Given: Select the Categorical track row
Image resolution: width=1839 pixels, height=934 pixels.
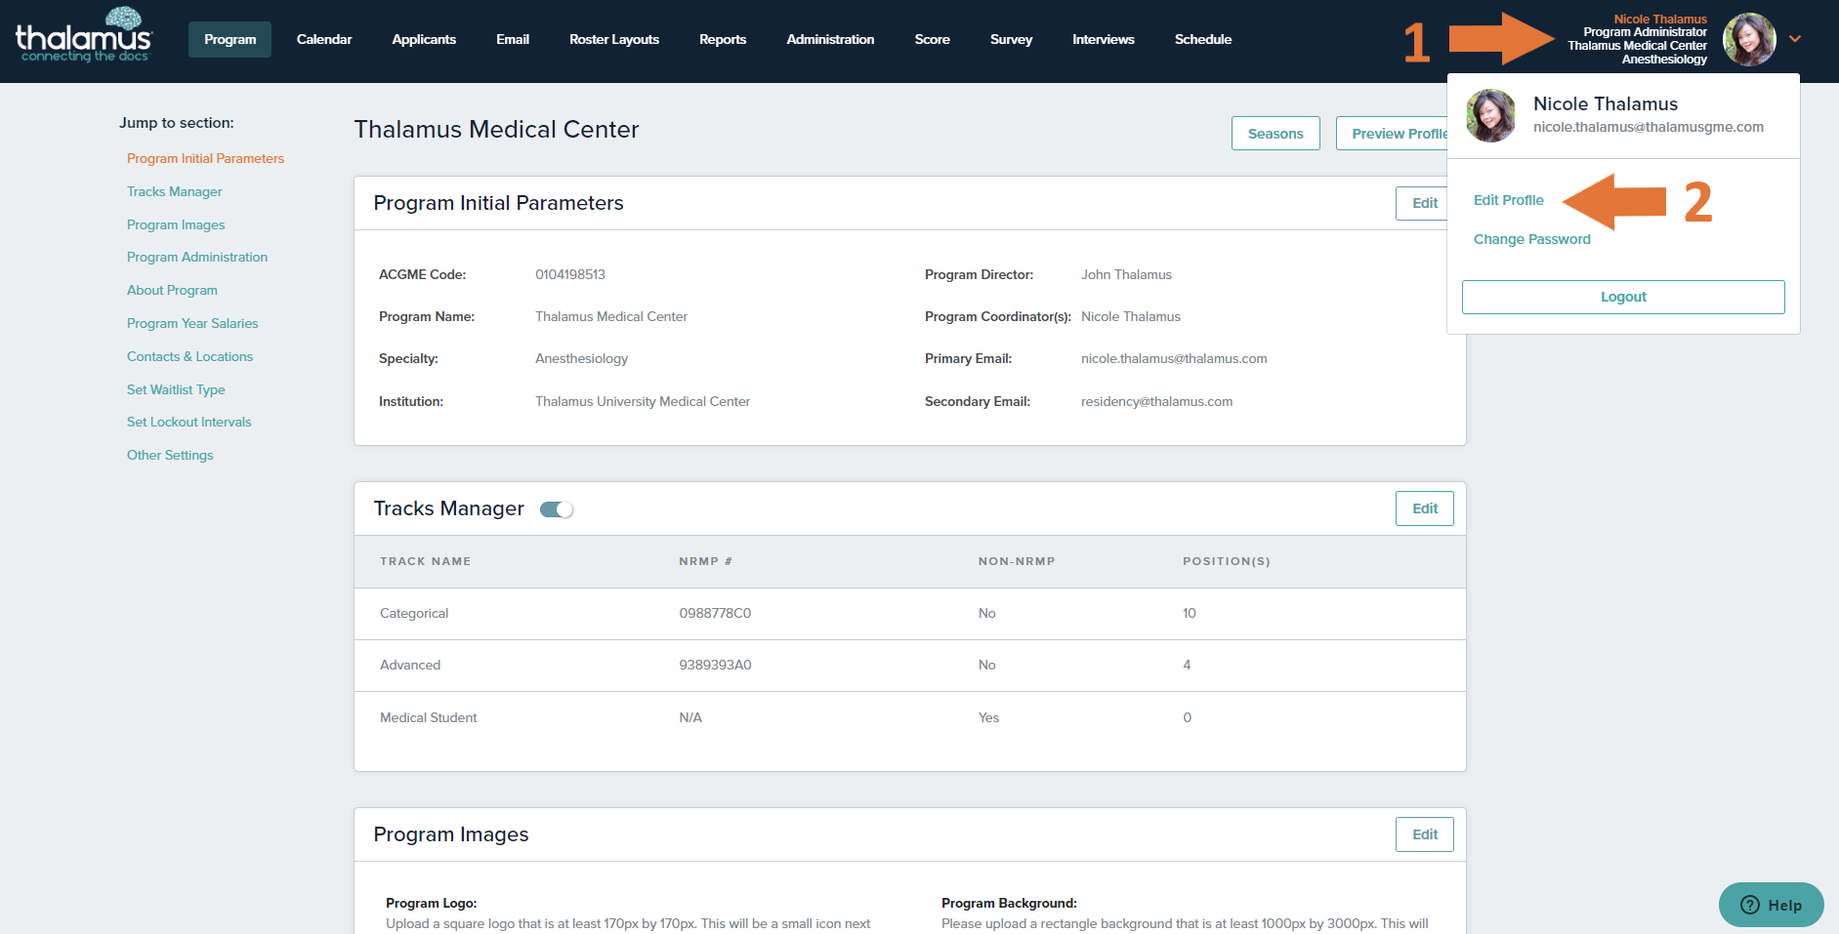Looking at the screenshot, I should coord(910,614).
